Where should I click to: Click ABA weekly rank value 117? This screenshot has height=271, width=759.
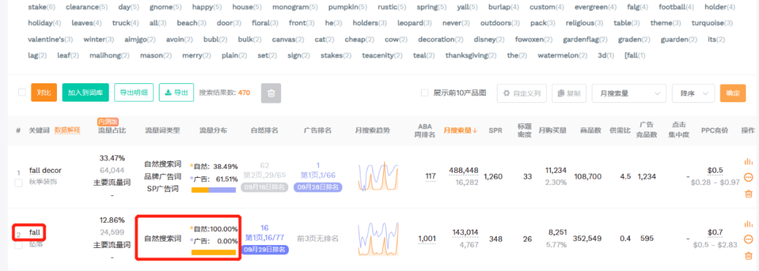(430, 176)
